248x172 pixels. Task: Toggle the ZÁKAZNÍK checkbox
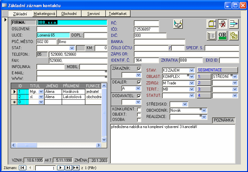pyautogui.click(x=139, y=69)
